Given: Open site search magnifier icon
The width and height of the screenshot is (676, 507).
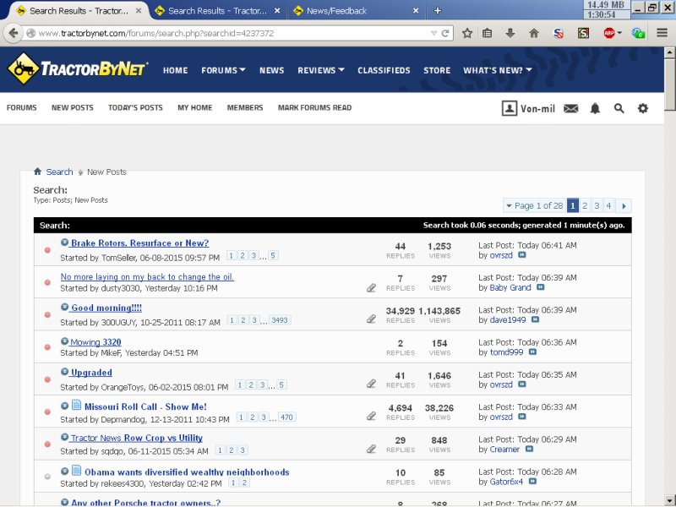Looking at the screenshot, I should pos(619,108).
